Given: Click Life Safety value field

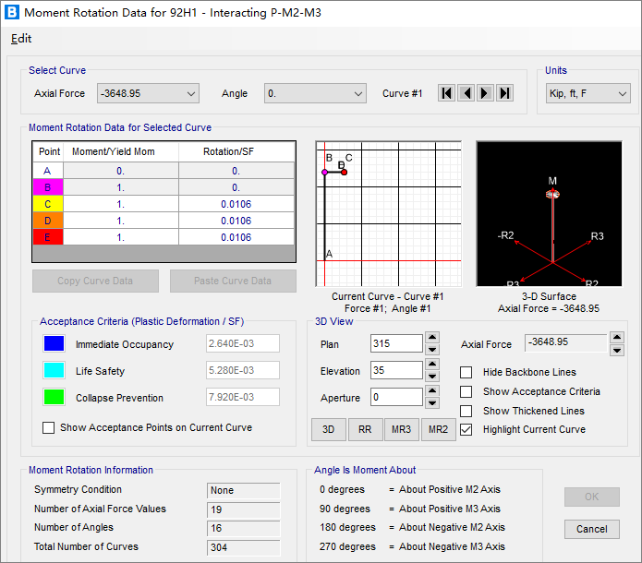Looking at the screenshot, I should click(x=243, y=370).
